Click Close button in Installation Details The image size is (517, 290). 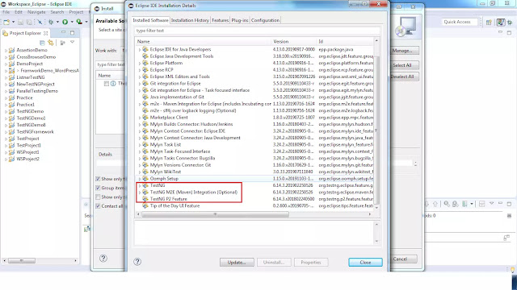(365, 263)
